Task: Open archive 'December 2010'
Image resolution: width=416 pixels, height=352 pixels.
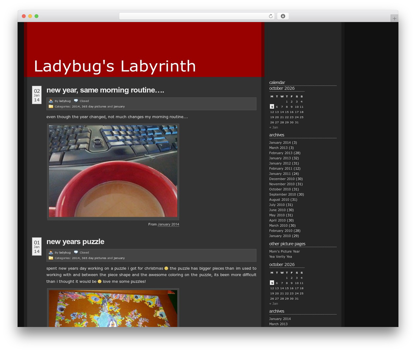Action: (282, 179)
